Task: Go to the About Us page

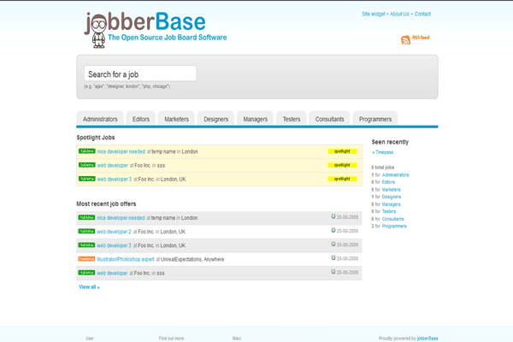Action: [x=400, y=15]
